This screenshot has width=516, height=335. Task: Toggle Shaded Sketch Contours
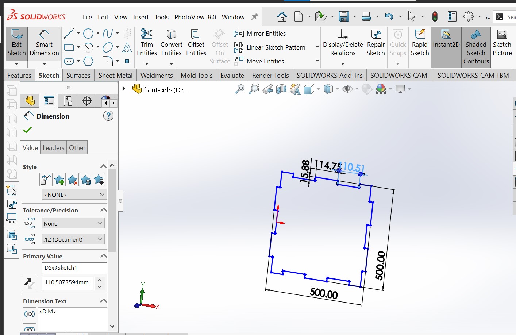pos(476,47)
